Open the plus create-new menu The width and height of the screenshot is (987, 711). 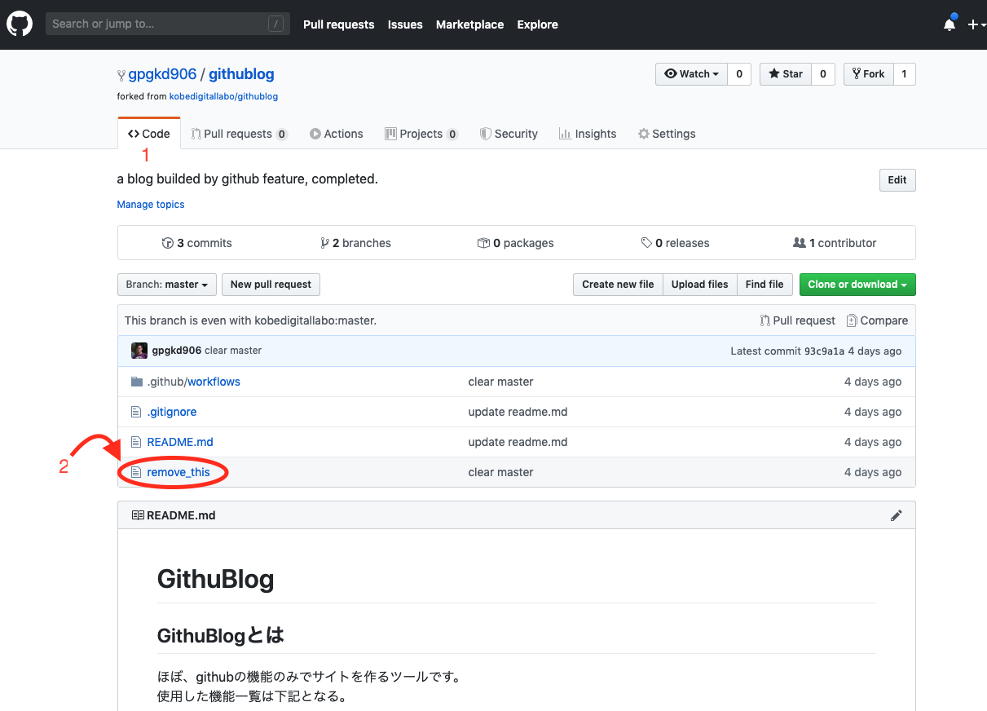pyautogui.click(x=976, y=24)
